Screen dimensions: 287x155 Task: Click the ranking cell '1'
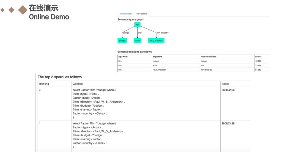40,123
